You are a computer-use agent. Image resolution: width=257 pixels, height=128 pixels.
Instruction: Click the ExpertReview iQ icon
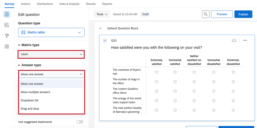[x=234, y=40]
